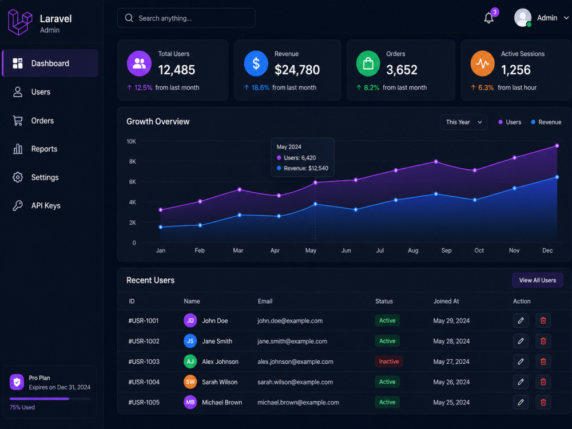Viewport: 572px width, 429px height.
Task: Click the Active badge for John Doe
Action: [x=387, y=321]
